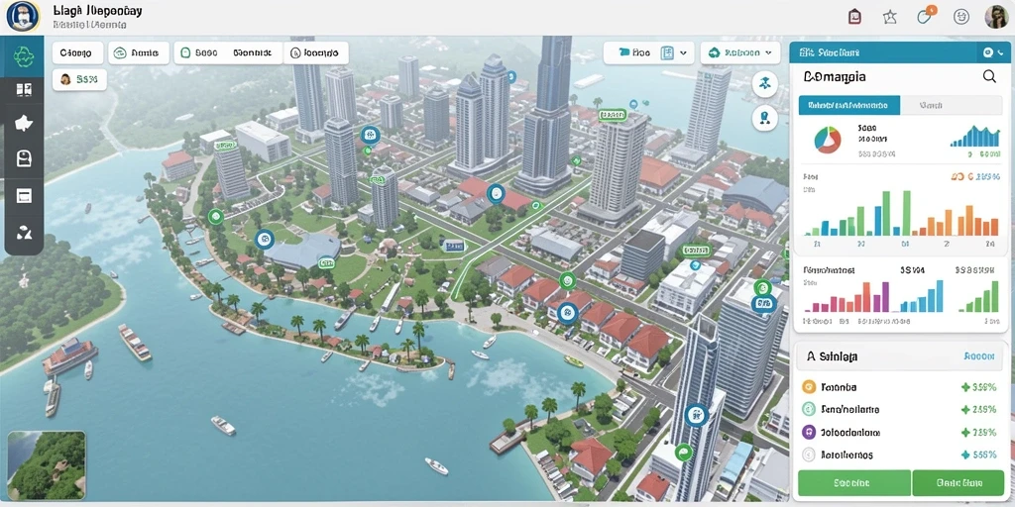
Task: Expand the chevron in side panel blue header
Action: coord(1003,52)
